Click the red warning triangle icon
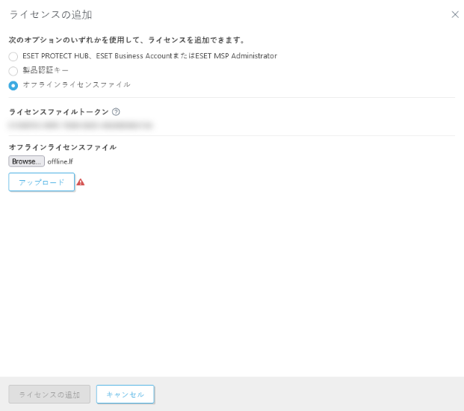 pyautogui.click(x=81, y=182)
